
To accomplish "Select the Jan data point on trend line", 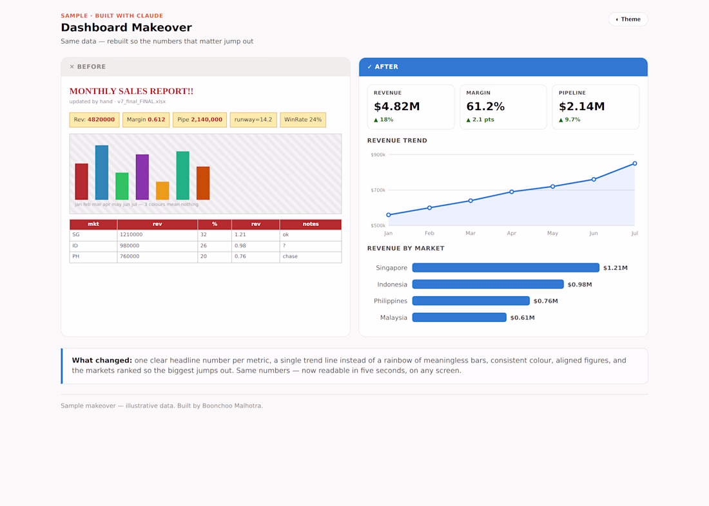I will (x=389, y=215).
